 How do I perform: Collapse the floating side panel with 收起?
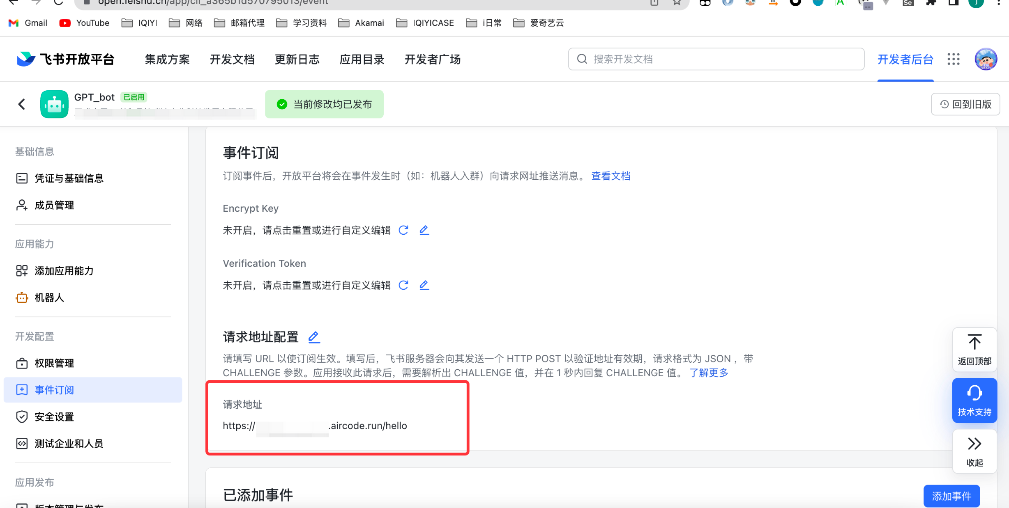pyautogui.click(x=974, y=451)
